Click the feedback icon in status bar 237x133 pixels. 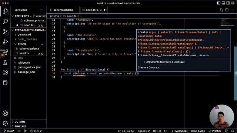226,131
